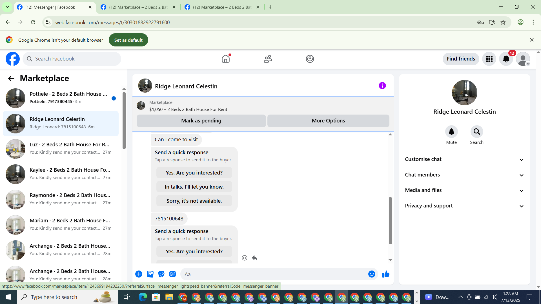
Task: Click Mark as pending button
Action: click(x=201, y=121)
